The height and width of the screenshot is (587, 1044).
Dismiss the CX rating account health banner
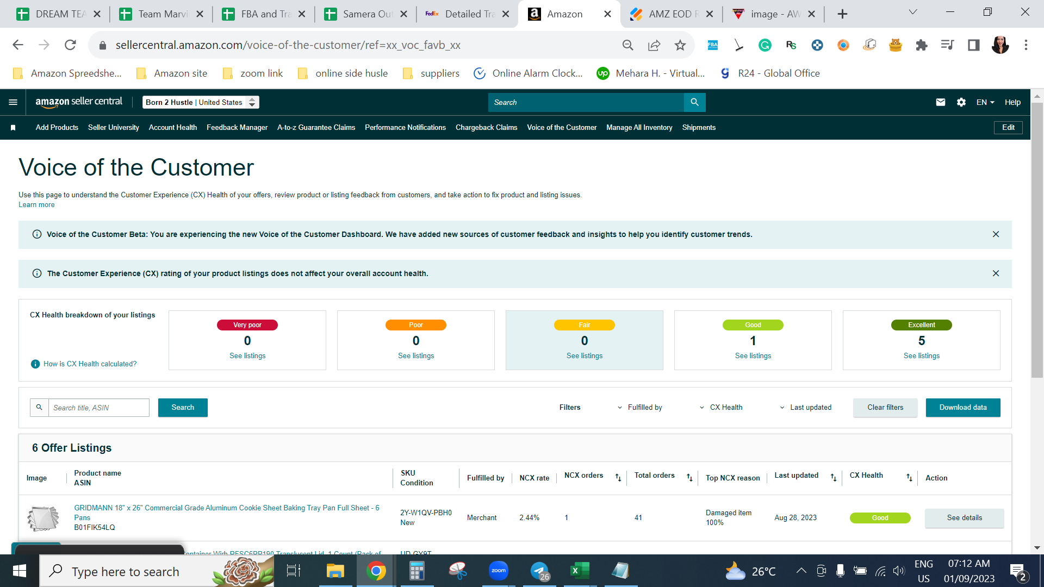(x=996, y=273)
